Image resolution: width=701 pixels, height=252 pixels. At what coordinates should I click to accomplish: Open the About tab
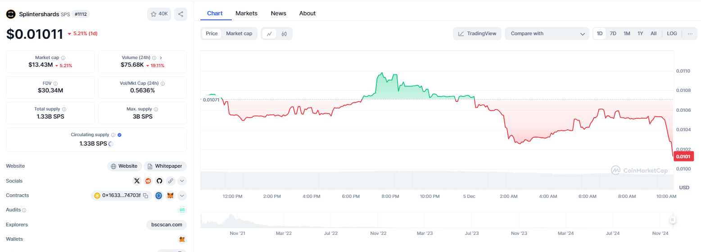coord(308,13)
